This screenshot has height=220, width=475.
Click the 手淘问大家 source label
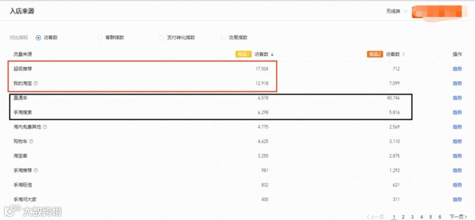25,199
